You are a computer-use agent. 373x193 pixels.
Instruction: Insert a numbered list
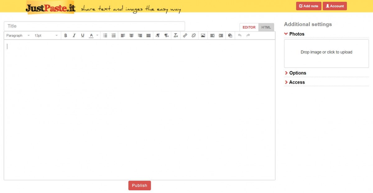pos(114,36)
